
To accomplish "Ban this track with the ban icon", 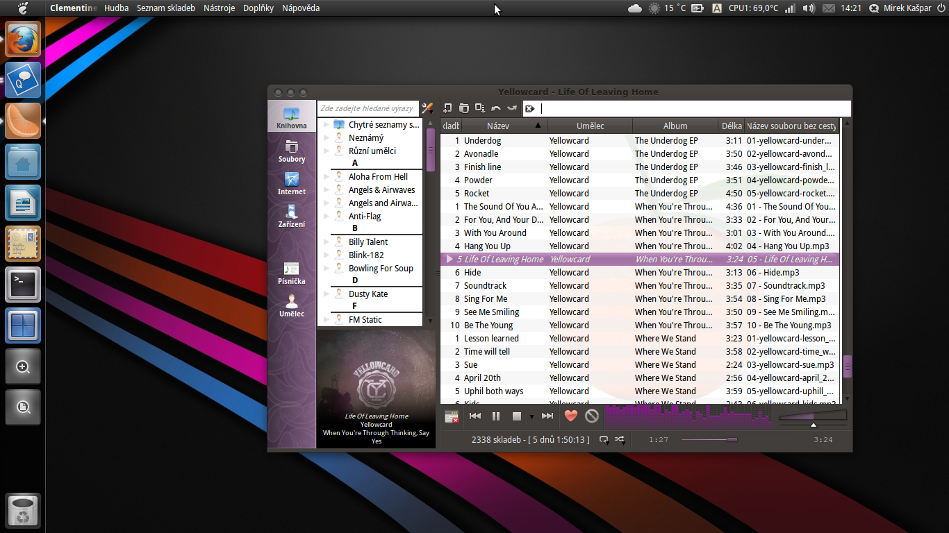I will [592, 416].
